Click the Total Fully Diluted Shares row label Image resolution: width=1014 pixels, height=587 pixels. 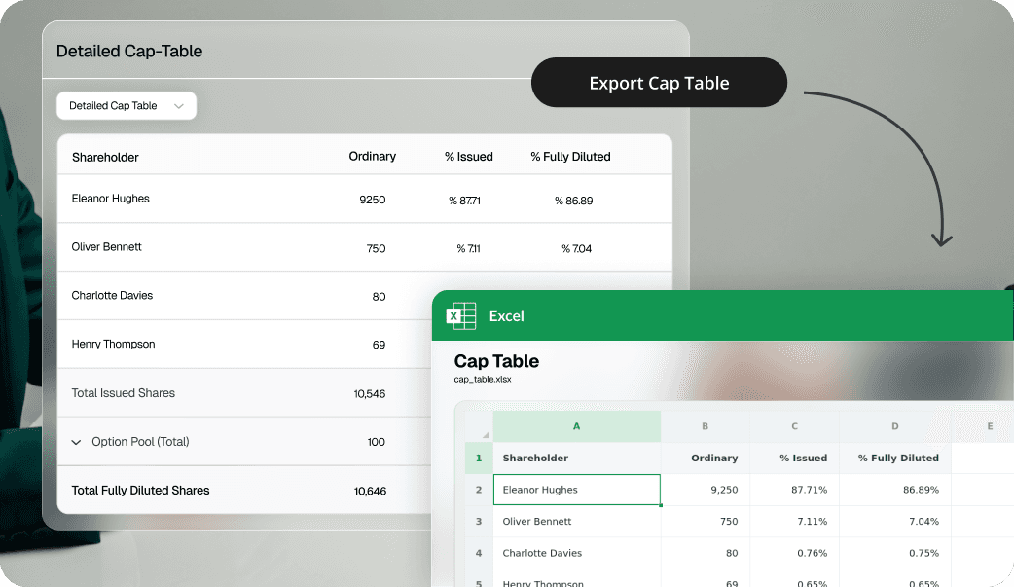pos(140,491)
